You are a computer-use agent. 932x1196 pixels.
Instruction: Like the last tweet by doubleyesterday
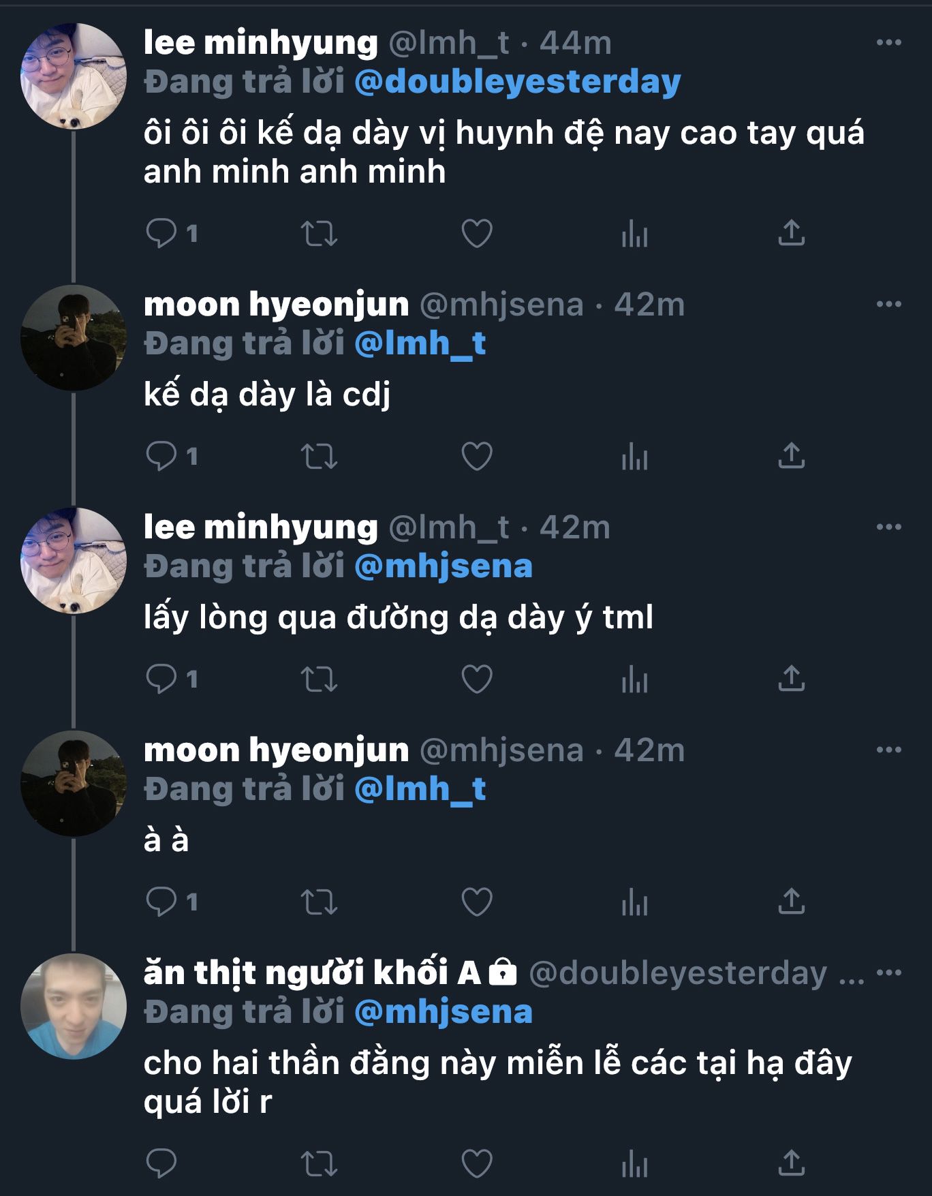coord(477,1163)
